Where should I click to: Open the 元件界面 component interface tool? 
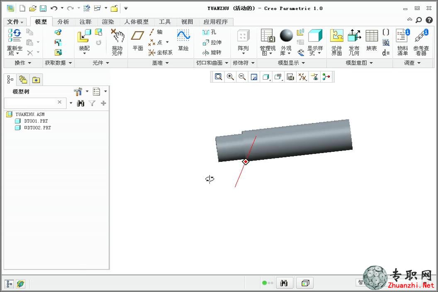[337, 42]
